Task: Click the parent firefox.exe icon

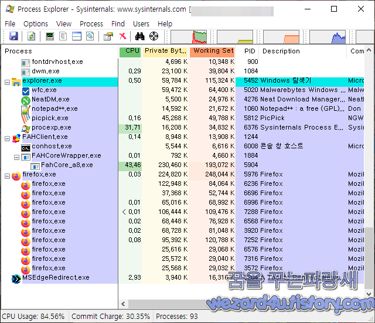Action: point(16,176)
